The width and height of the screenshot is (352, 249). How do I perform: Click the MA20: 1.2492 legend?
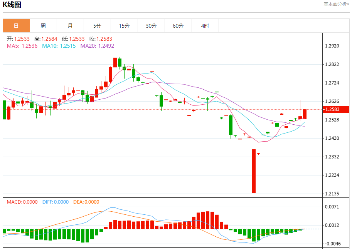(97, 46)
